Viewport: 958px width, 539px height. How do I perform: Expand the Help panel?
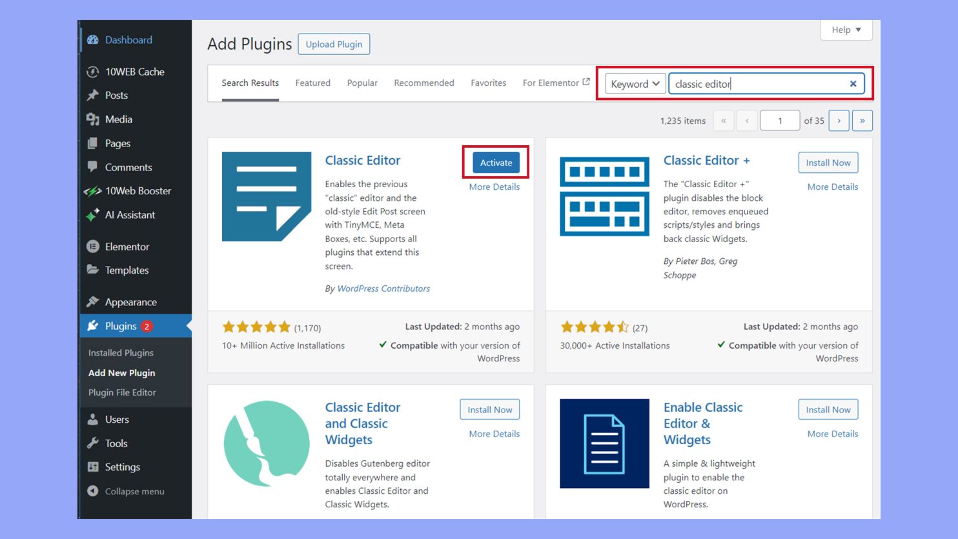pyautogui.click(x=846, y=30)
